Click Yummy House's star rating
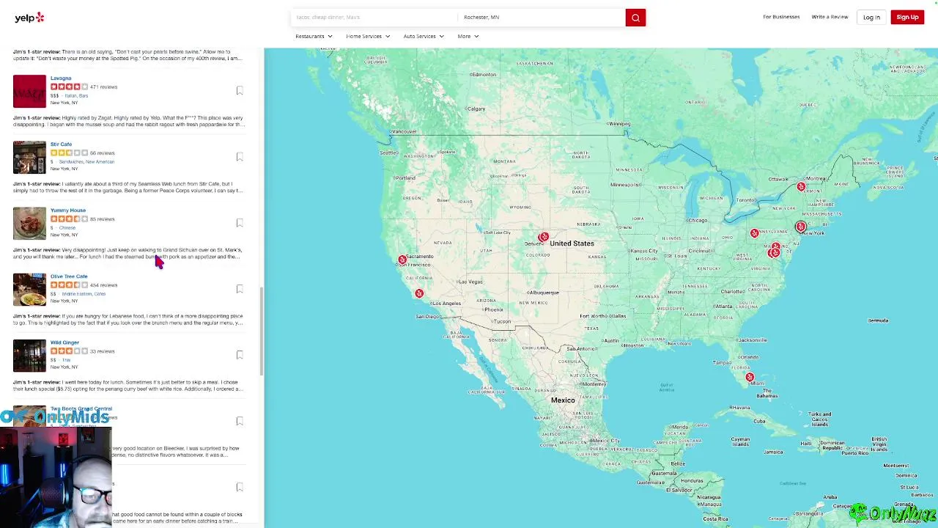Image resolution: width=938 pixels, height=528 pixels. click(69, 219)
